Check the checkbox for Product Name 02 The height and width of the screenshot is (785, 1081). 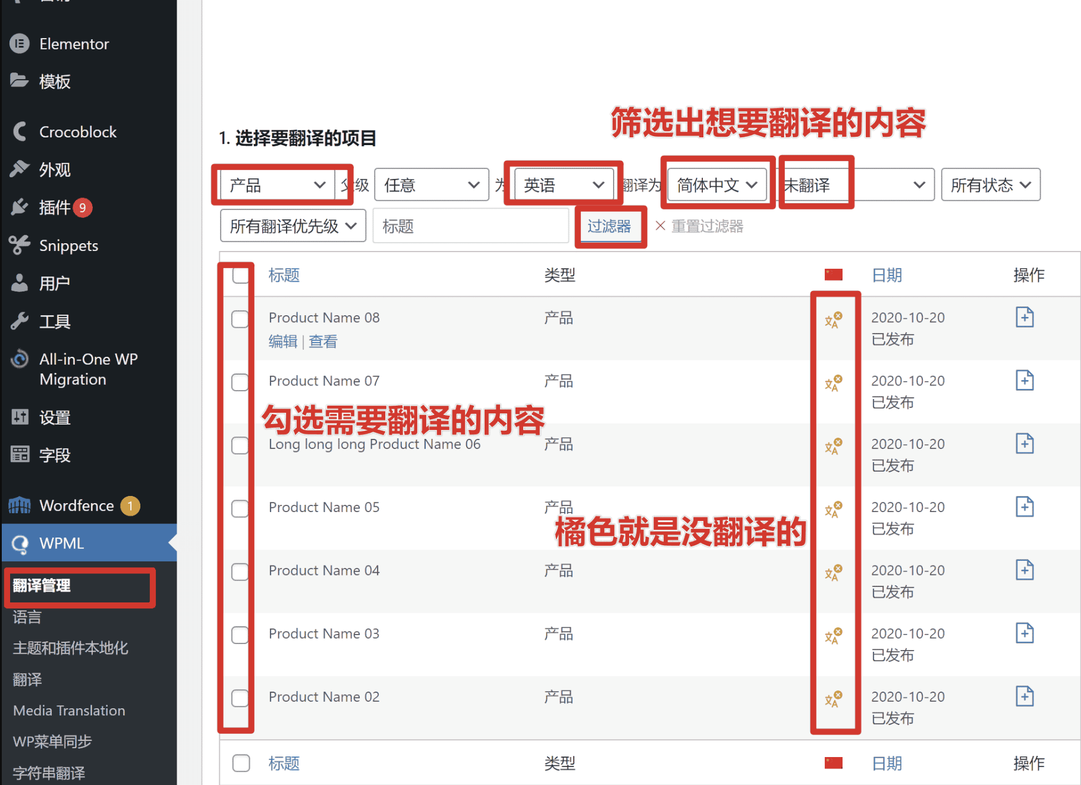click(x=240, y=698)
